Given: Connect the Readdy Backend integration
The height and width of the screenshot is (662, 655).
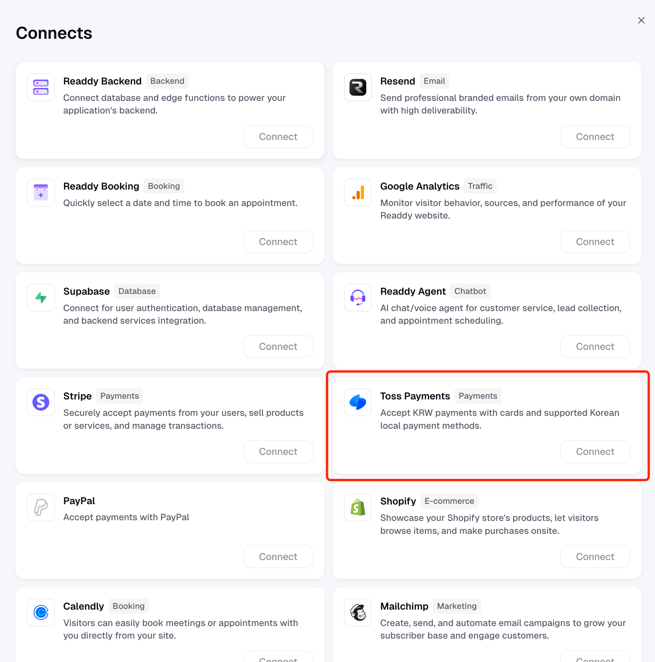Looking at the screenshot, I should 278,137.
